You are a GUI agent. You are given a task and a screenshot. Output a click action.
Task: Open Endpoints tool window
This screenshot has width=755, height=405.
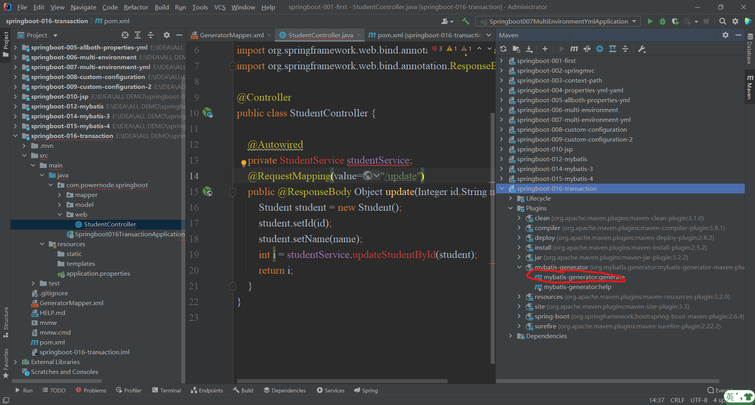point(207,390)
